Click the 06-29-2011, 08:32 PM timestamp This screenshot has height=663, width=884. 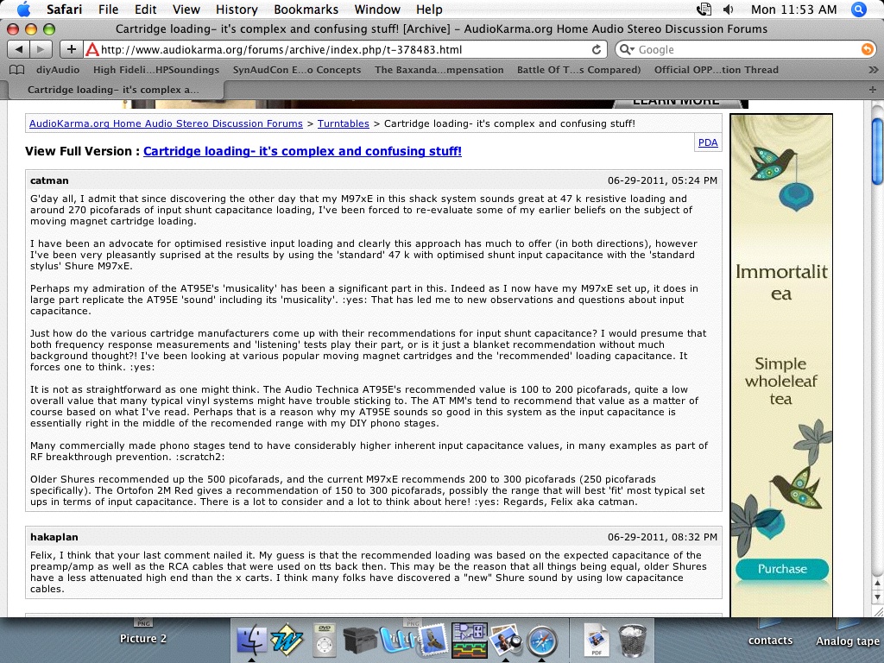coord(662,537)
